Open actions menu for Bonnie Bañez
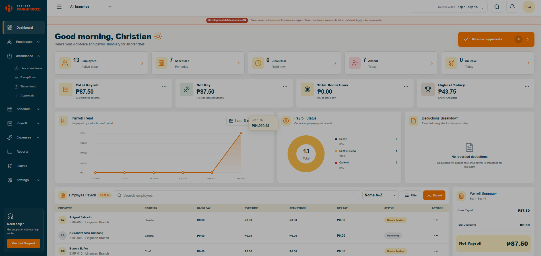The image size is (541, 256). [x=436, y=251]
